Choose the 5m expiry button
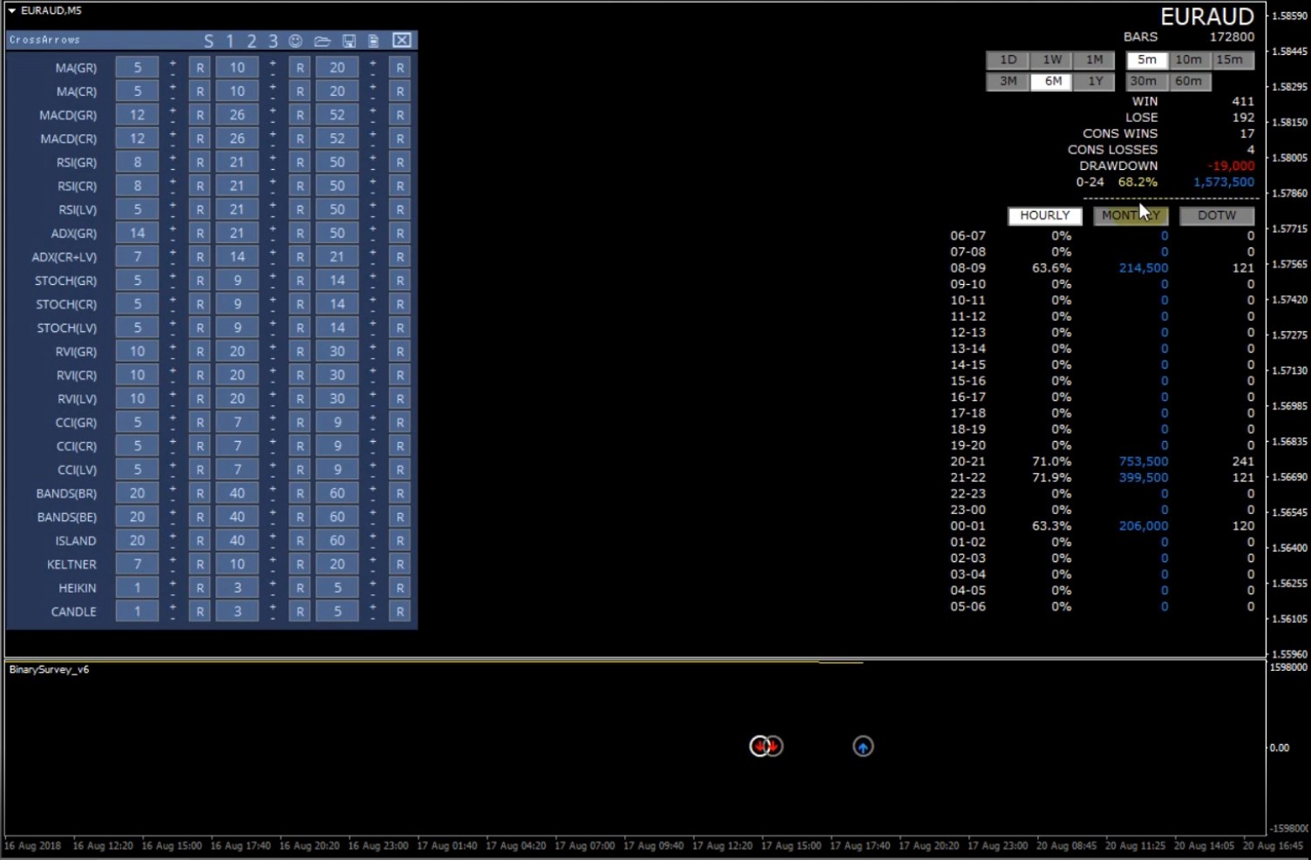The image size is (1311, 860). (1146, 60)
